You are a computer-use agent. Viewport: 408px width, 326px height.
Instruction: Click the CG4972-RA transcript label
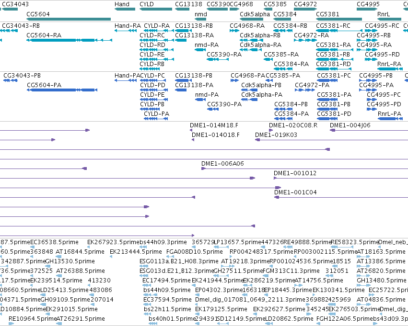(x=312, y=35)
